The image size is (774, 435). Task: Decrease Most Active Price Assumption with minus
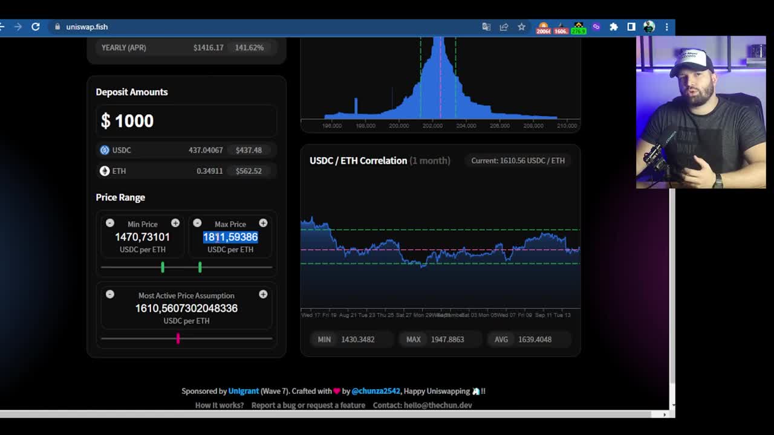coord(110,294)
